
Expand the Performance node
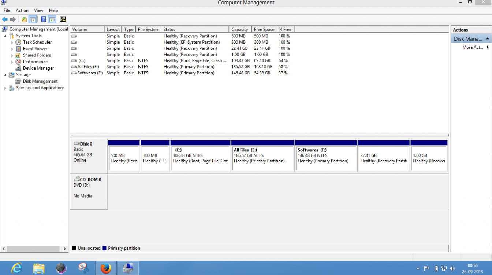click(x=12, y=62)
